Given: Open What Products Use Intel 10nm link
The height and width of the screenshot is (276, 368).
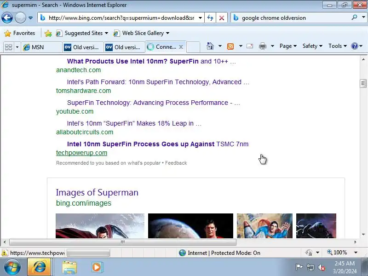Looking at the screenshot, I should pyautogui.click(x=151, y=61).
